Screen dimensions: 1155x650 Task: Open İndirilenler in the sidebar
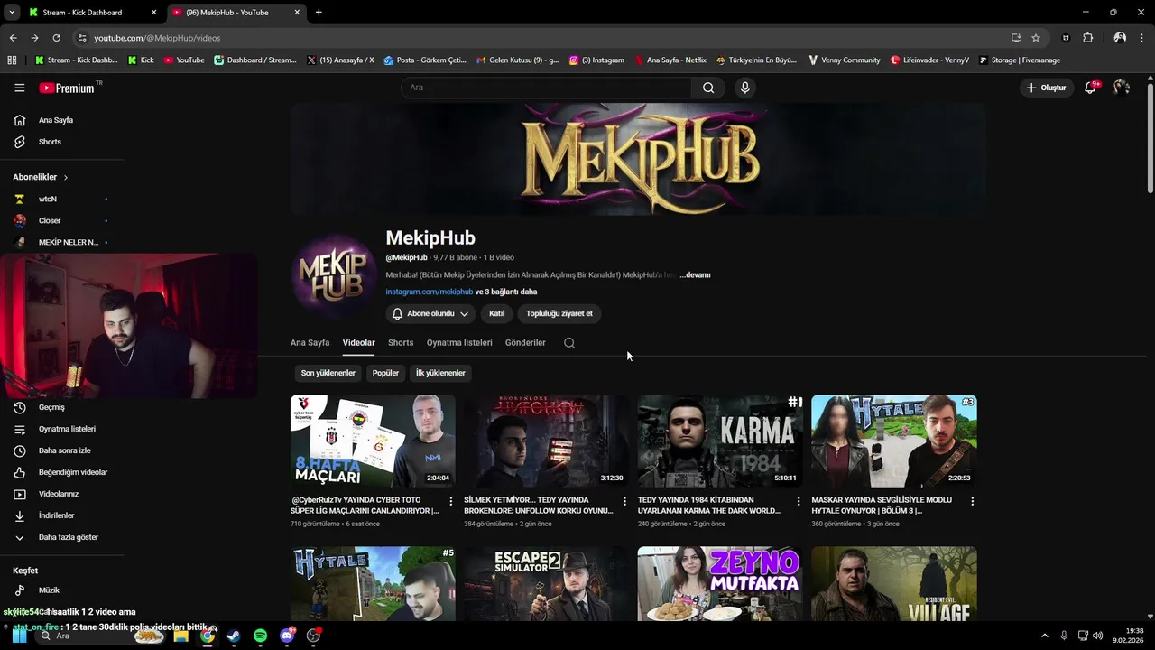[56, 515]
